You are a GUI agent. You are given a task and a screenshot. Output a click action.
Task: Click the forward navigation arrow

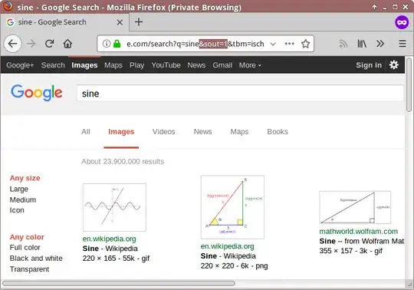[31, 44]
